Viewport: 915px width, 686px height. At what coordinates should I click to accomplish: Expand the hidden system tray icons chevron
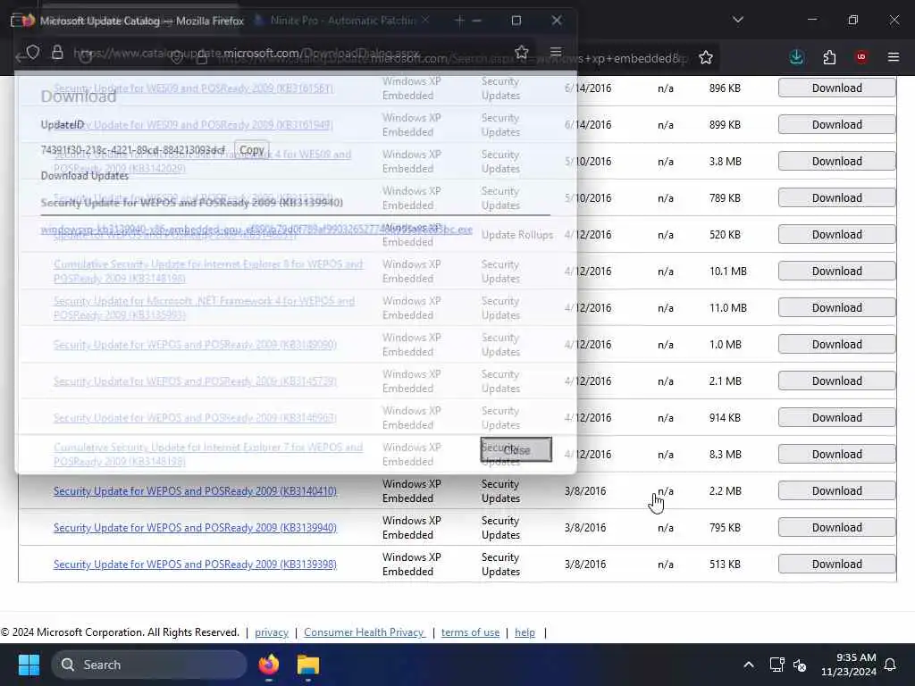click(x=749, y=665)
